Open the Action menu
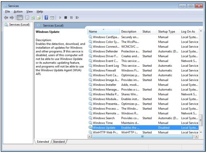The image size is (207, 153). point(18,12)
